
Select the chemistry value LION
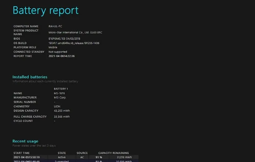(57, 106)
